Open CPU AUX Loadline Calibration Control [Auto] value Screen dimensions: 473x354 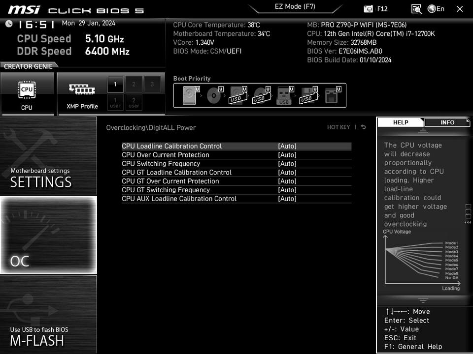(x=287, y=198)
